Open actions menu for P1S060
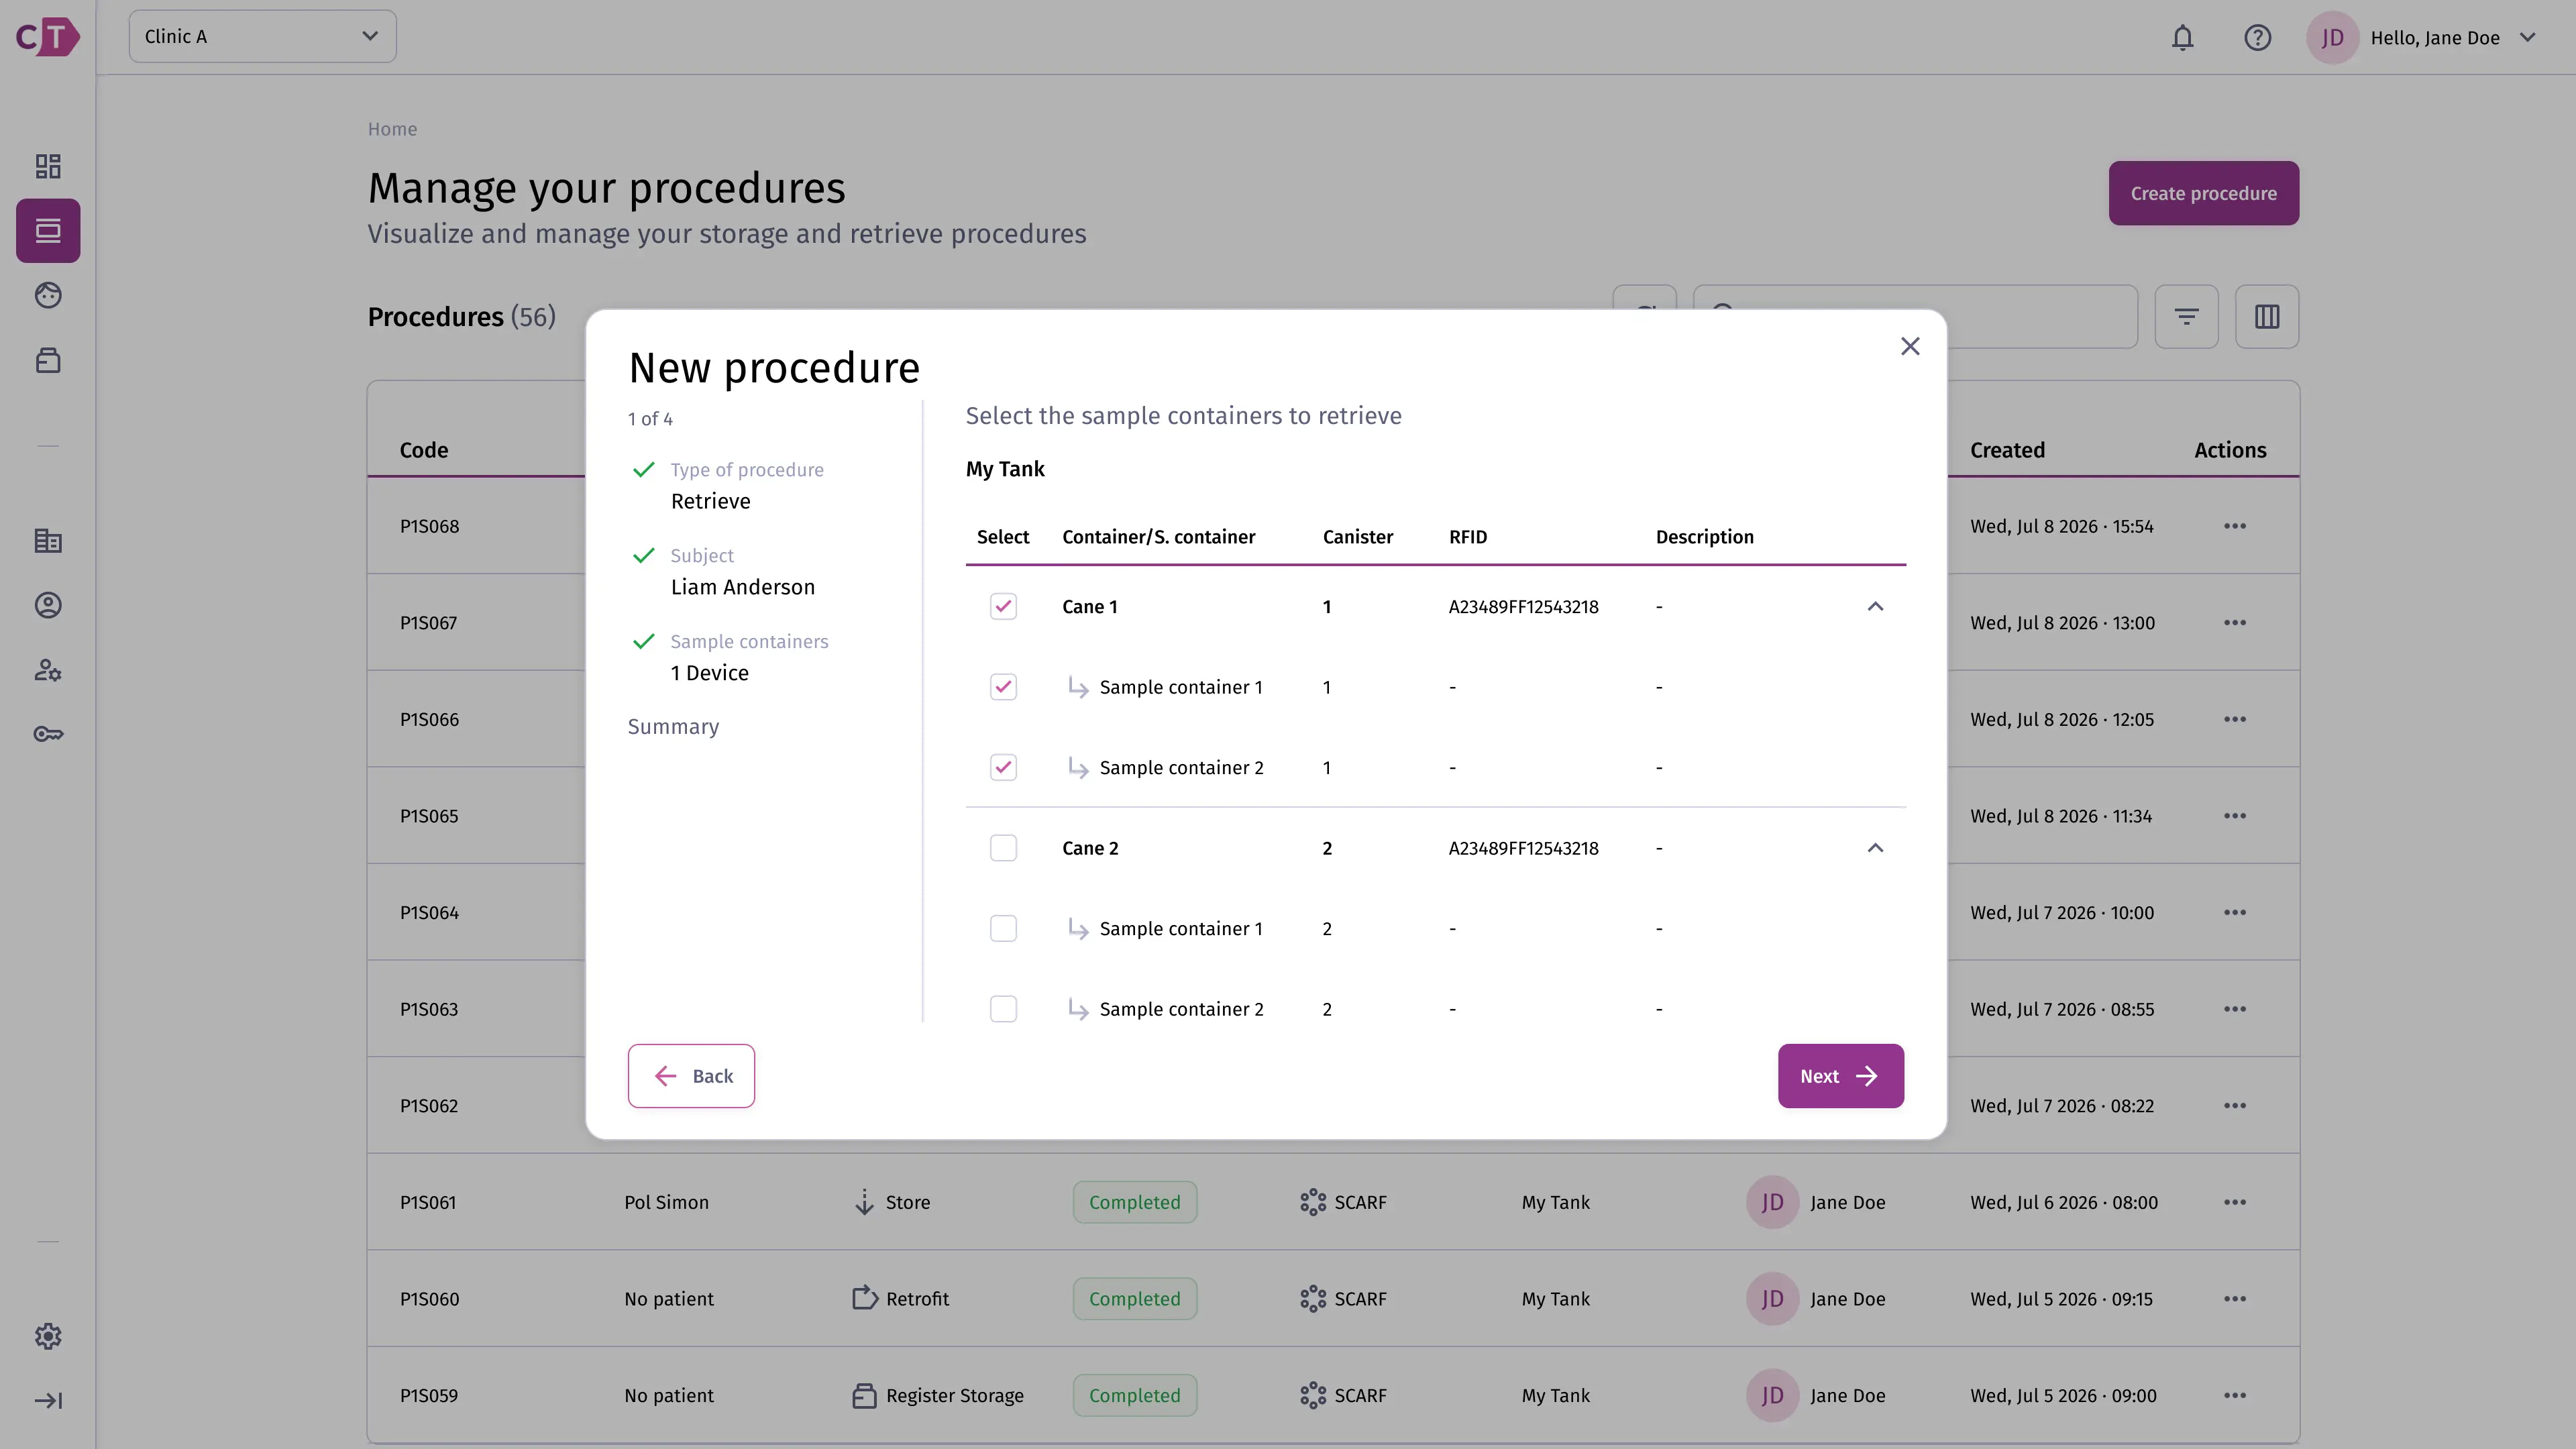This screenshot has height=1449, width=2576. [2235, 1299]
